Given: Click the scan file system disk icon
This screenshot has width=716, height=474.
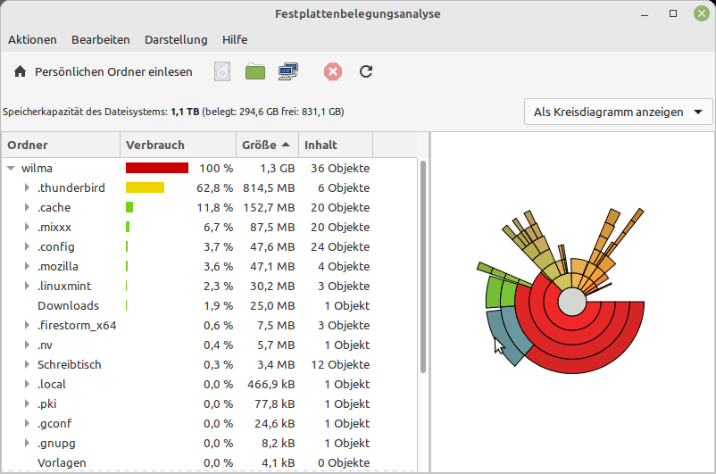Looking at the screenshot, I should (x=222, y=71).
